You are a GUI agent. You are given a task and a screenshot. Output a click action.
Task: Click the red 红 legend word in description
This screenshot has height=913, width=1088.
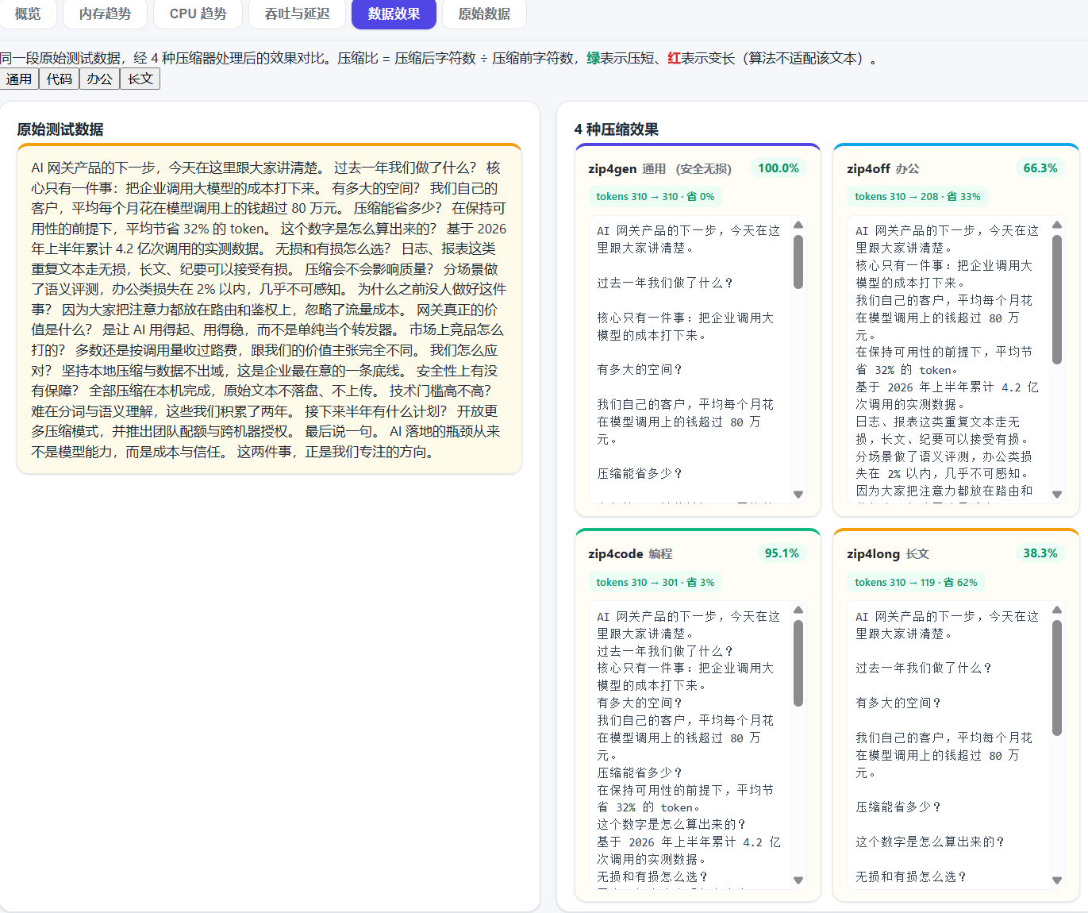[674, 58]
